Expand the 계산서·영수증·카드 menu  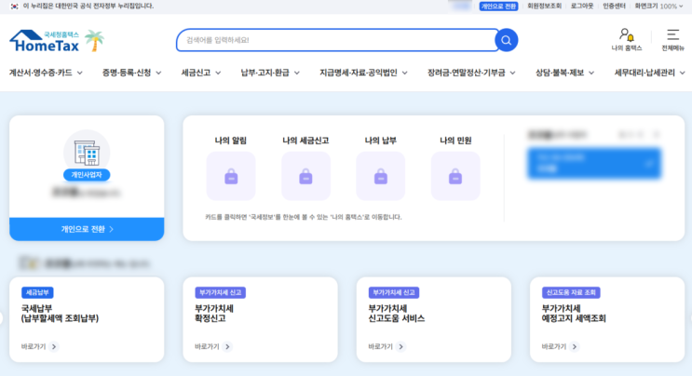[x=46, y=73]
